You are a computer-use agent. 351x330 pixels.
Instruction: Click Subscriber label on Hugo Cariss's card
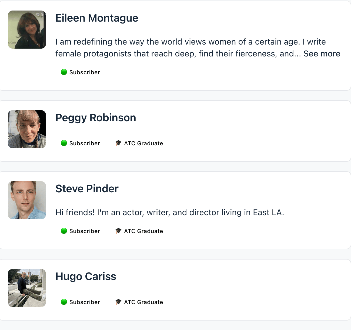point(85,302)
